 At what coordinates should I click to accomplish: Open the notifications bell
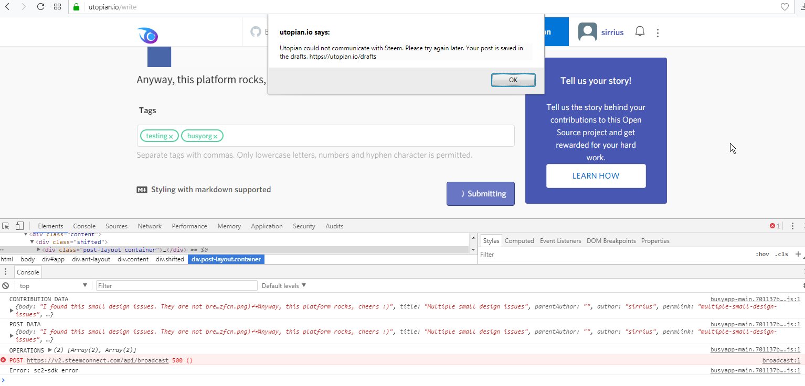pos(640,31)
